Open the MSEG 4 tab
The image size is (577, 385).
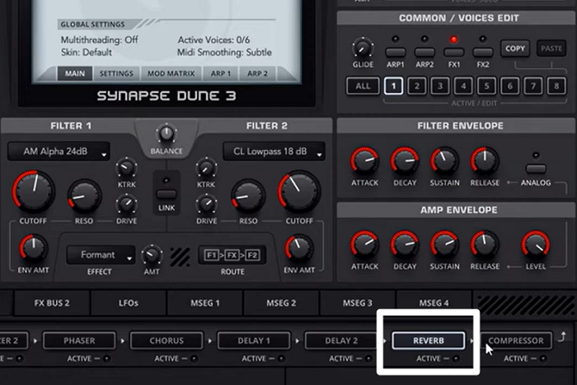point(434,303)
